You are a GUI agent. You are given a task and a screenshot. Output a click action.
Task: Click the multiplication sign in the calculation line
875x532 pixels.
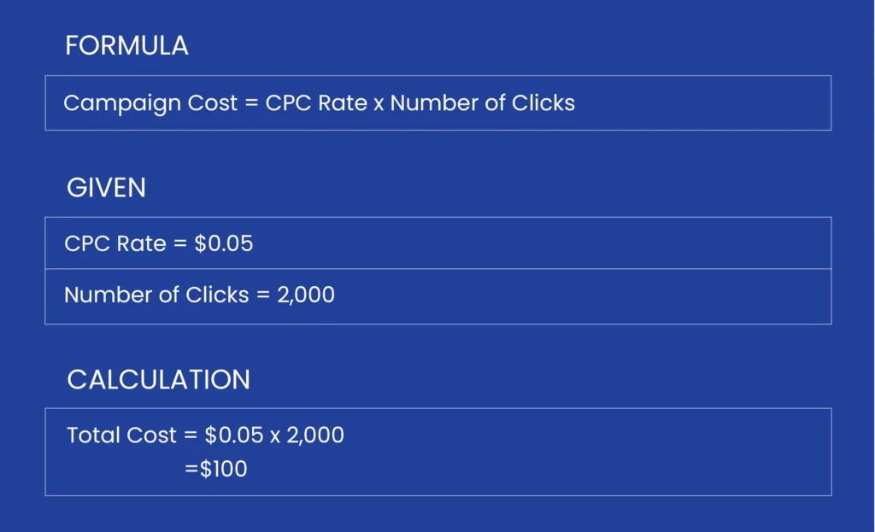(x=275, y=436)
